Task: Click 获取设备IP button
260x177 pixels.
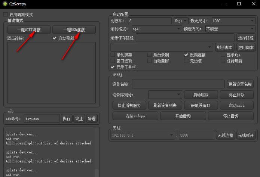Action: coord(201,105)
